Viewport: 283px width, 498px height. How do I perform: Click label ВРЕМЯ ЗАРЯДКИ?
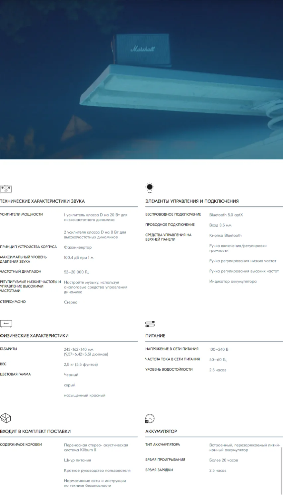(x=159, y=470)
